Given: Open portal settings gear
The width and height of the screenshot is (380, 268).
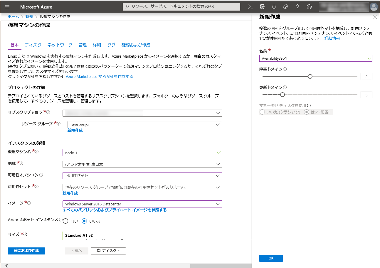Looking at the screenshot, I should click(285, 7).
